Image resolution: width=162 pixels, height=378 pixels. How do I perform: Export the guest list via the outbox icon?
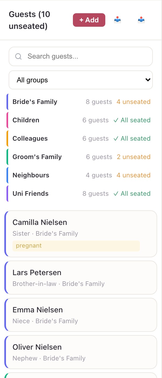141,20
